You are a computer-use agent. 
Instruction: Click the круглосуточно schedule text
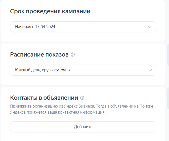pyautogui.click(x=56, y=70)
